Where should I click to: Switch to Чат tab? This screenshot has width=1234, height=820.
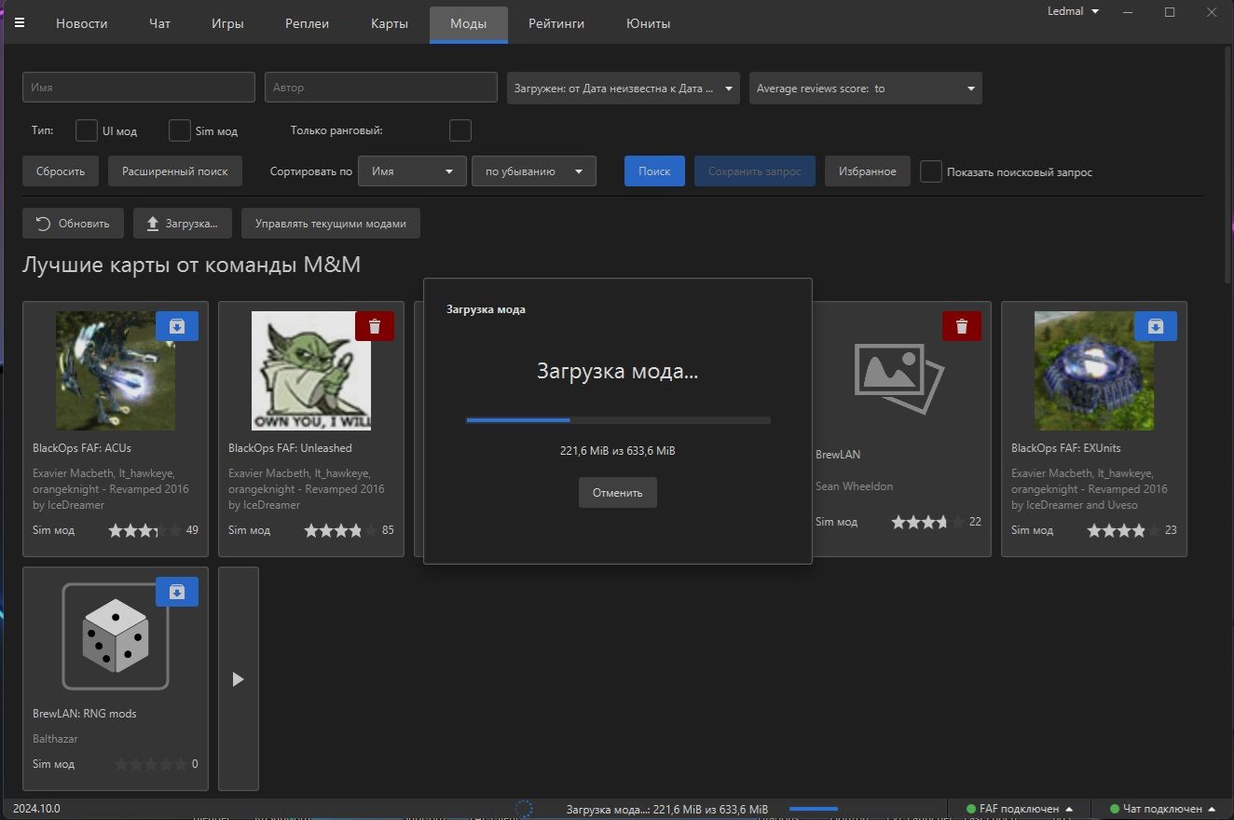click(160, 24)
